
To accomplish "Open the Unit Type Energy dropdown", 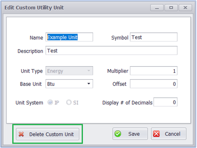I will coord(69,71).
